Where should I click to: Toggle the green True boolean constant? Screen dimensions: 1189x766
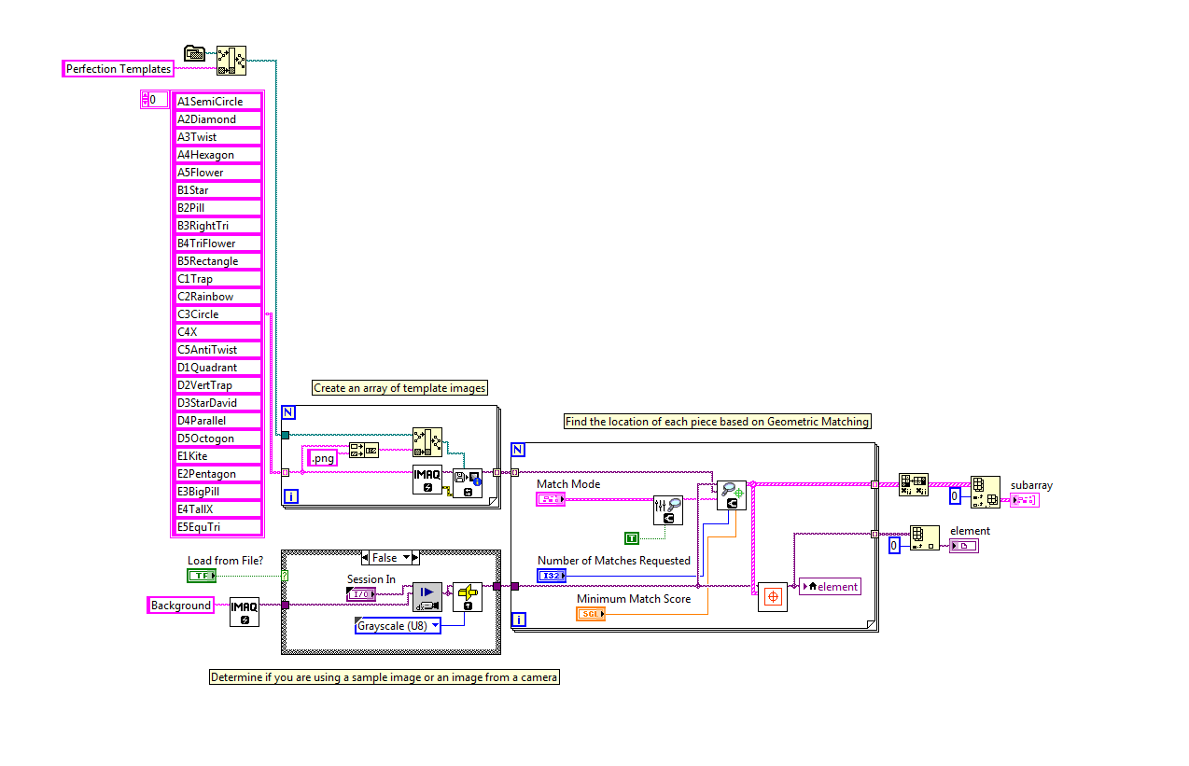coord(632,537)
